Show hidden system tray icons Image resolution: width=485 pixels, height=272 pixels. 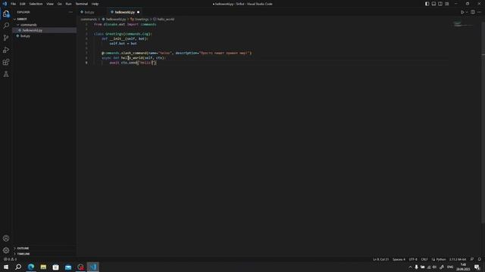click(x=411, y=267)
